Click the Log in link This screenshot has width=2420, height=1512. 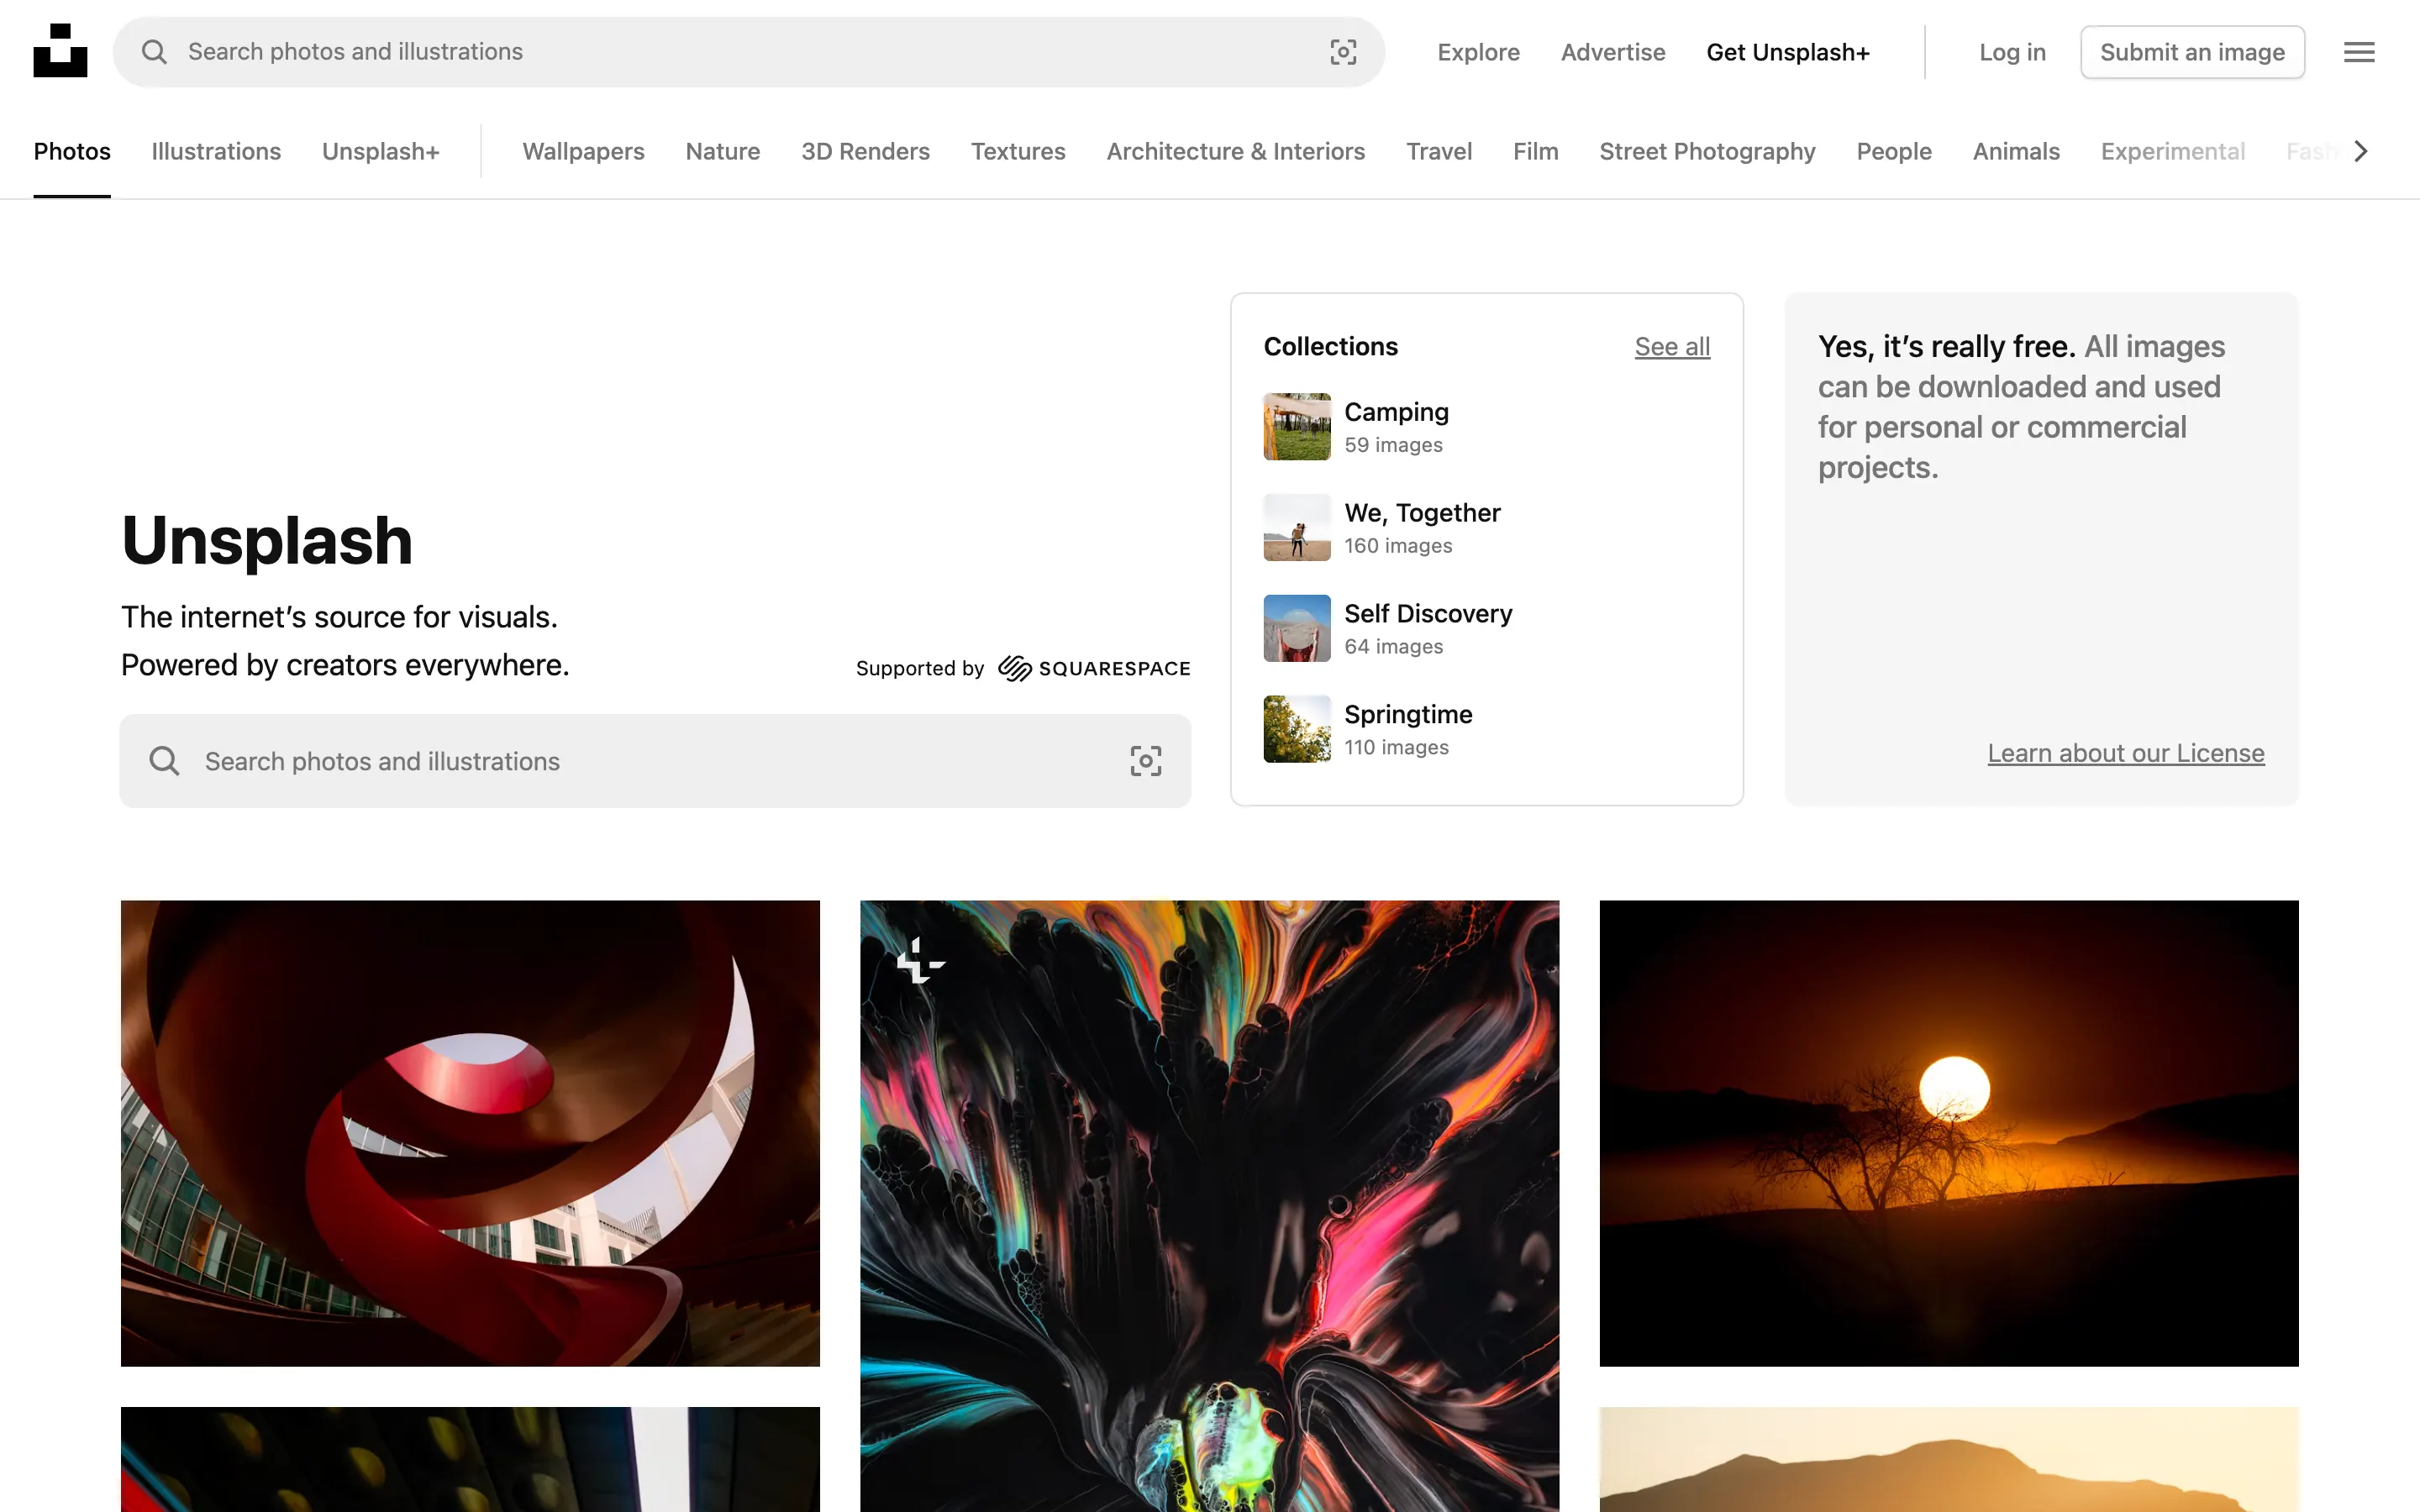[x=2012, y=52]
